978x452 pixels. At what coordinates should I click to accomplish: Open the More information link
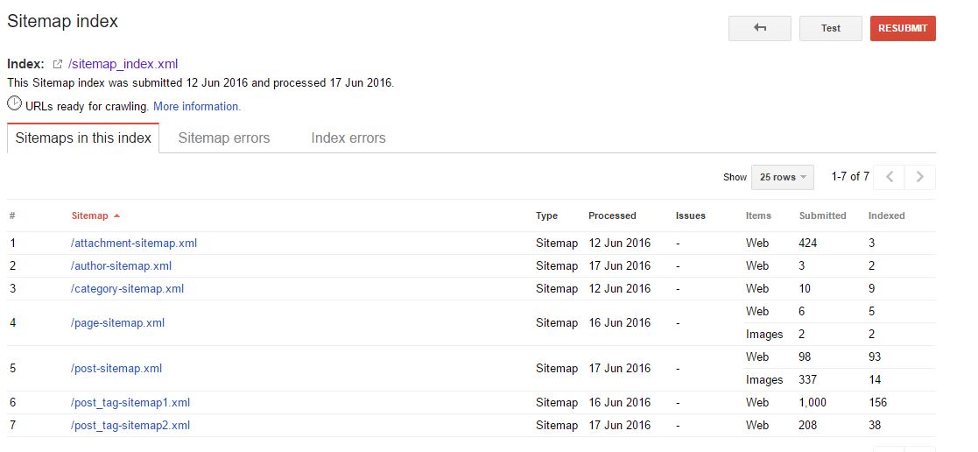click(197, 107)
